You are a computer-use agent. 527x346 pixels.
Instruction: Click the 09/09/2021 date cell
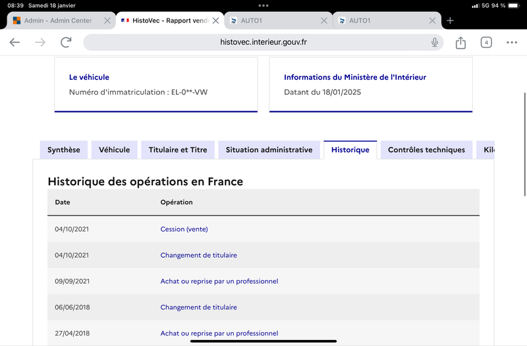tap(72, 281)
